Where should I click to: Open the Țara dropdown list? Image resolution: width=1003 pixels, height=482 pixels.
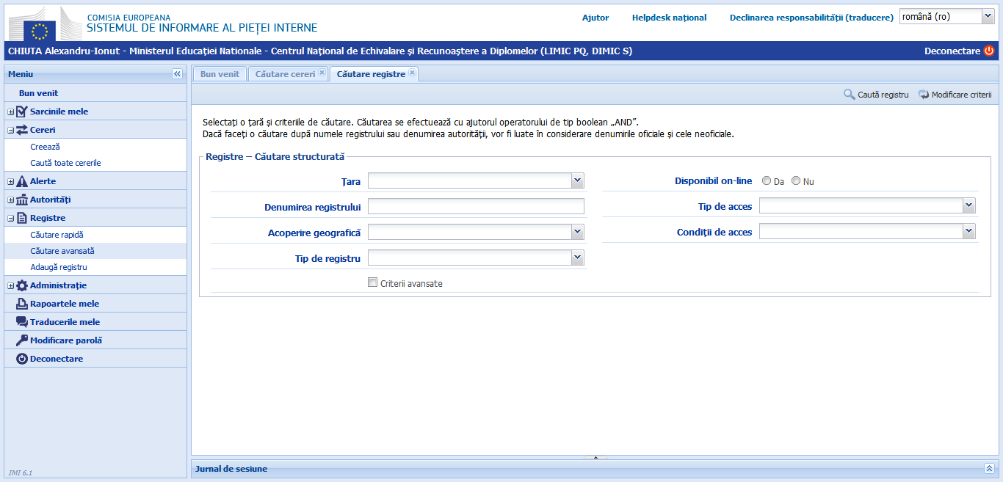point(577,180)
